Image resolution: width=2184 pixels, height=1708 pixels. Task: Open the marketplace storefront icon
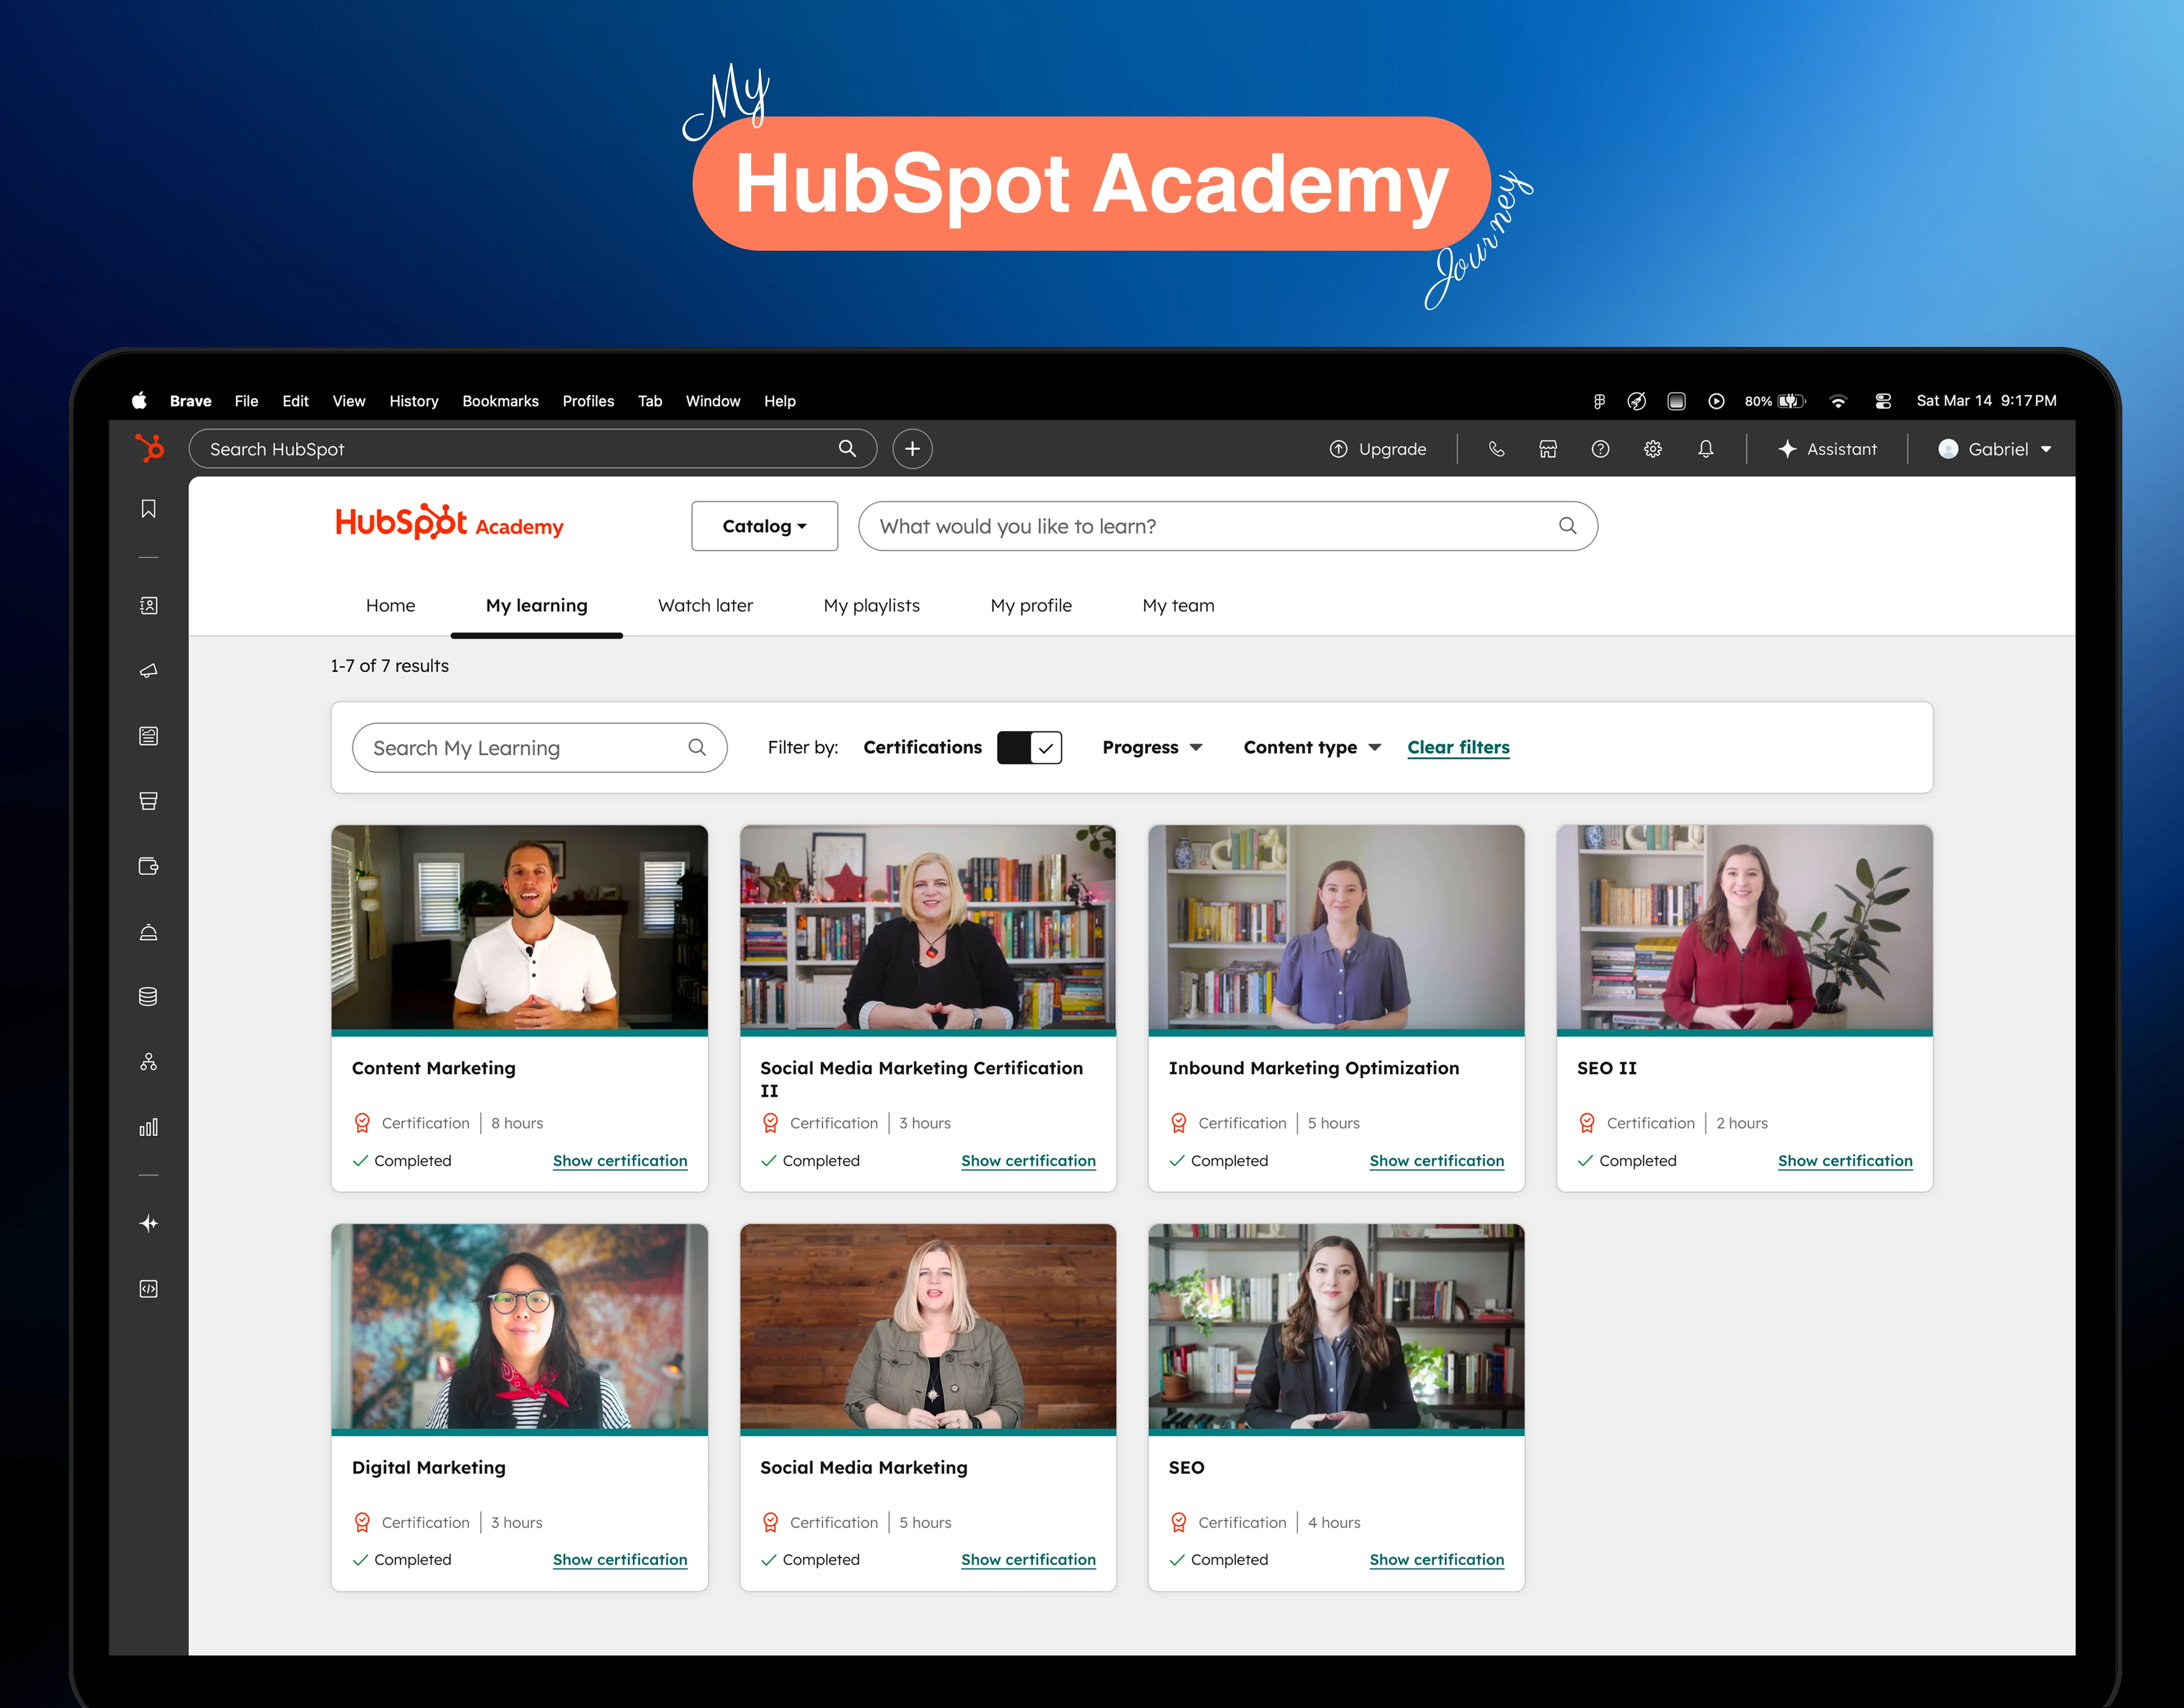point(1547,449)
